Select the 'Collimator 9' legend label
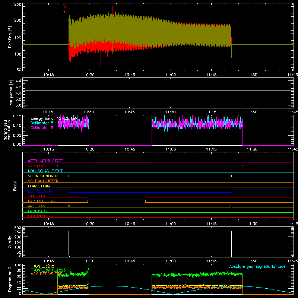 42,127
